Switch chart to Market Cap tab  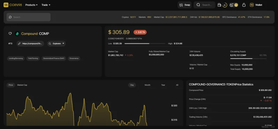tap(22, 85)
